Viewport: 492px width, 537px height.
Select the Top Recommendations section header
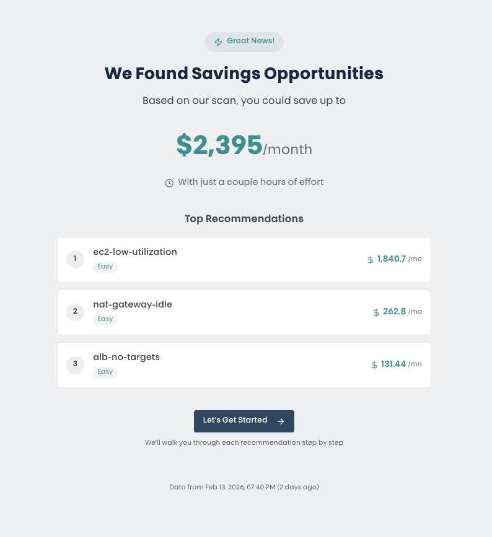tap(244, 218)
